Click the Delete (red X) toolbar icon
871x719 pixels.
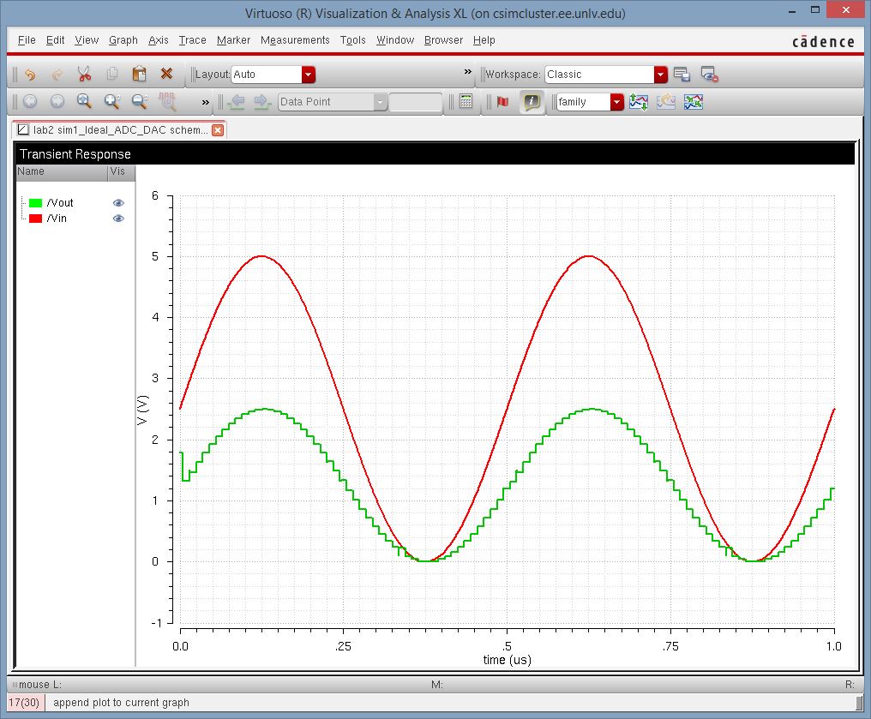pos(168,75)
